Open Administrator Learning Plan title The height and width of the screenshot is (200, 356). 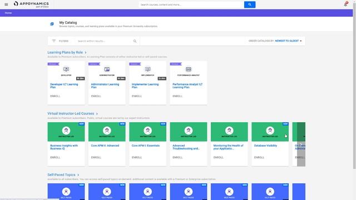point(105,86)
